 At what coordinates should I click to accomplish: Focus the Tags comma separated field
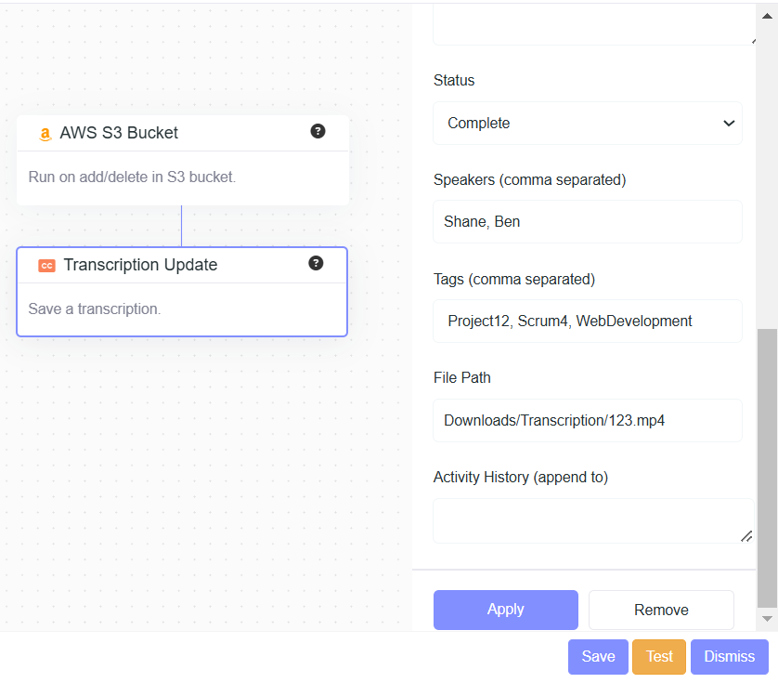(x=588, y=321)
